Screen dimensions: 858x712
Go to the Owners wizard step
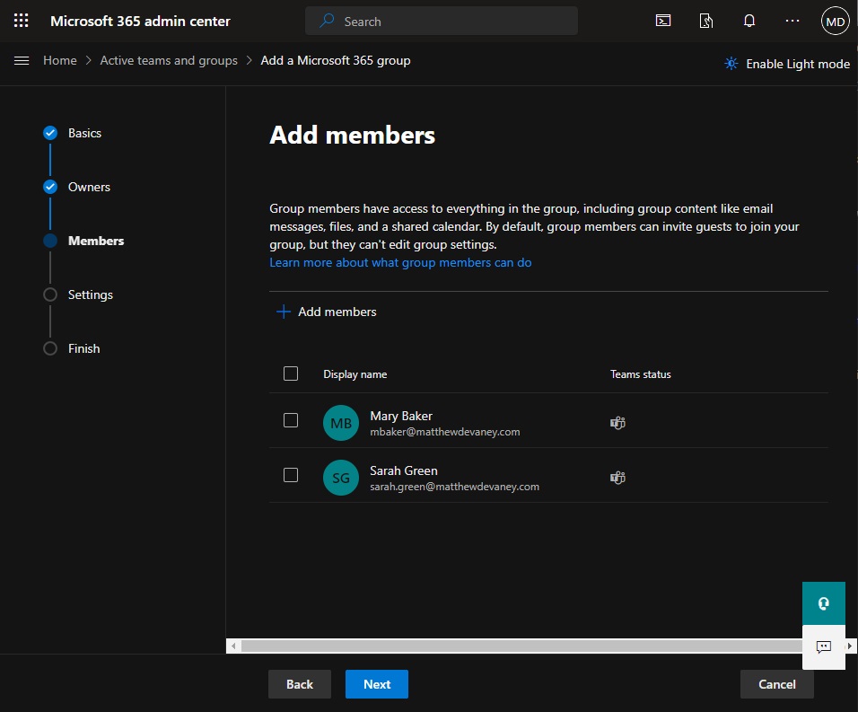(x=89, y=187)
